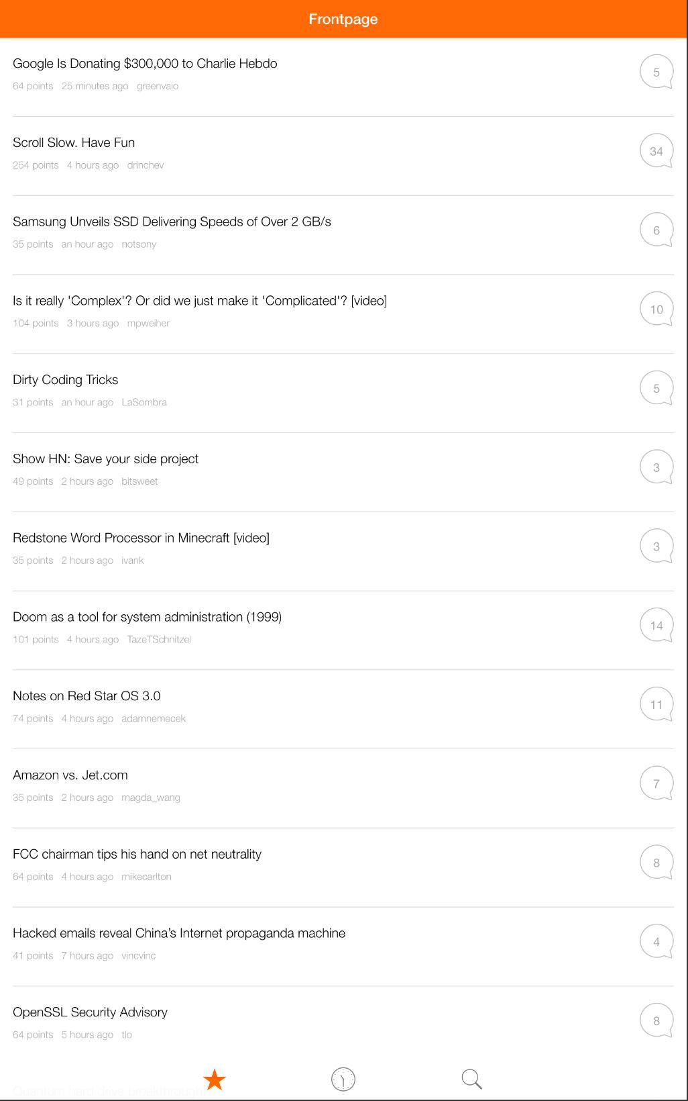Screen dimensions: 688x1101
Task: Switch to the clock newest tab
Action: pos(343,1080)
